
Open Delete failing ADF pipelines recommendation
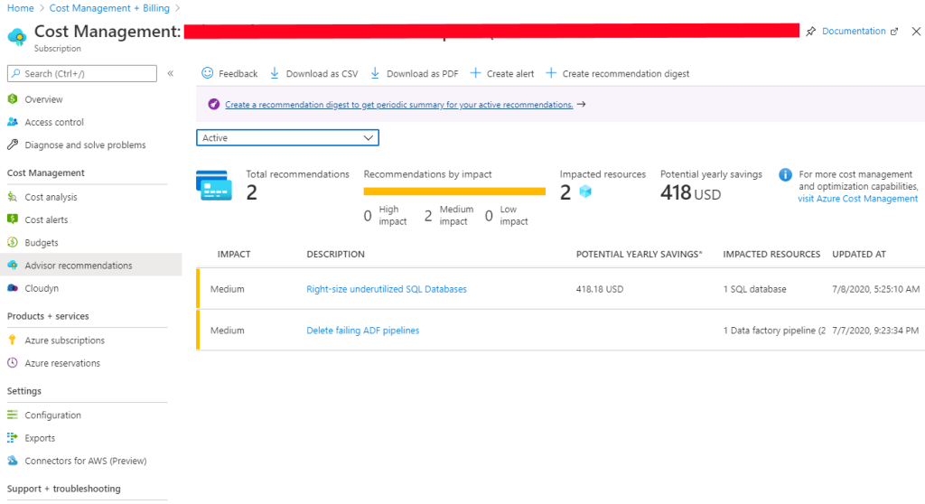pyautogui.click(x=362, y=331)
